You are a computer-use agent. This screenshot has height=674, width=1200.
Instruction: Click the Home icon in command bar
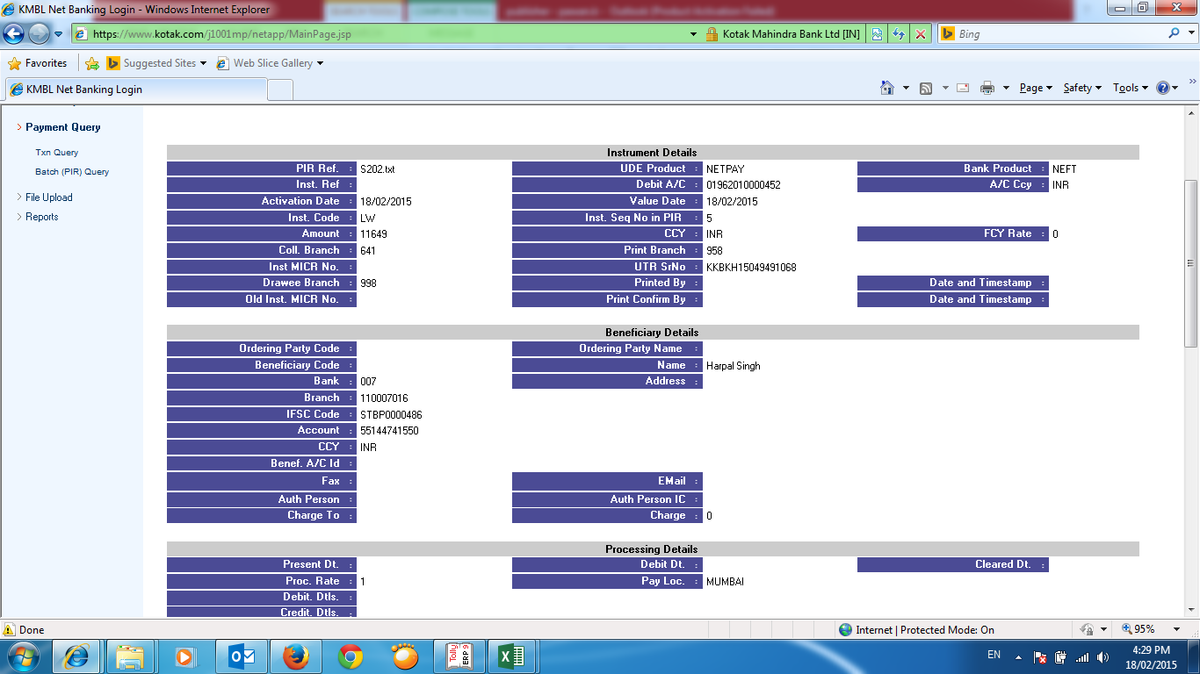pyautogui.click(x=887, y=88)
